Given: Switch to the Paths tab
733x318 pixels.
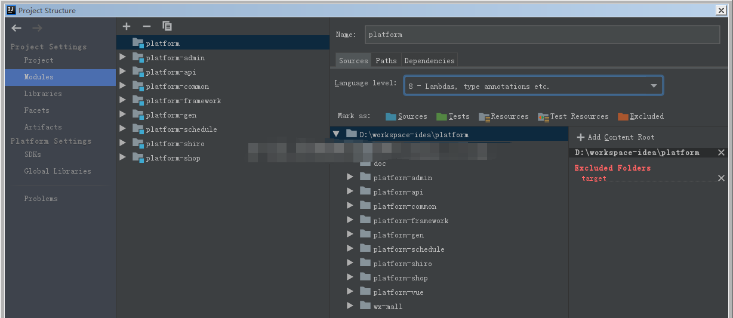Looking at the screenshot, I should (386, 61).
